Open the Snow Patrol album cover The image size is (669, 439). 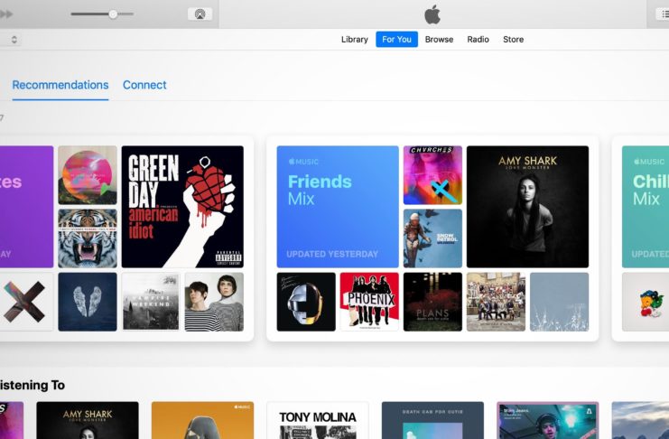[x=432, y=238]
